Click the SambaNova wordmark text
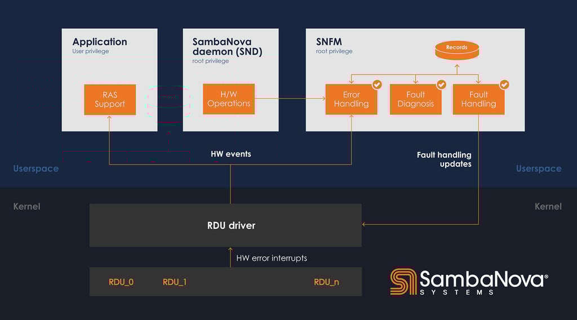The height and width of the screenshot is (320, 577). pos(483,279)
